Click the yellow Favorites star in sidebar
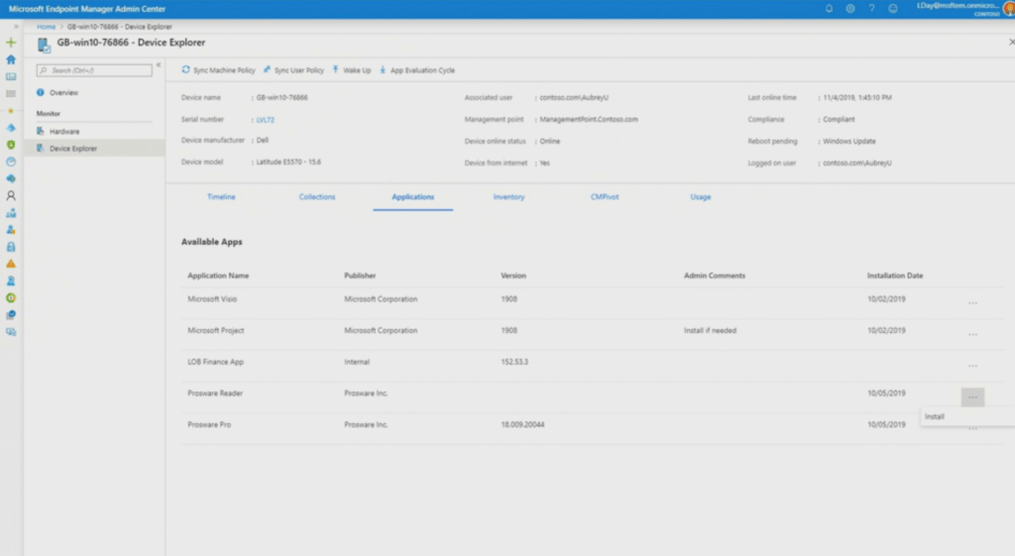 (11, 111)
